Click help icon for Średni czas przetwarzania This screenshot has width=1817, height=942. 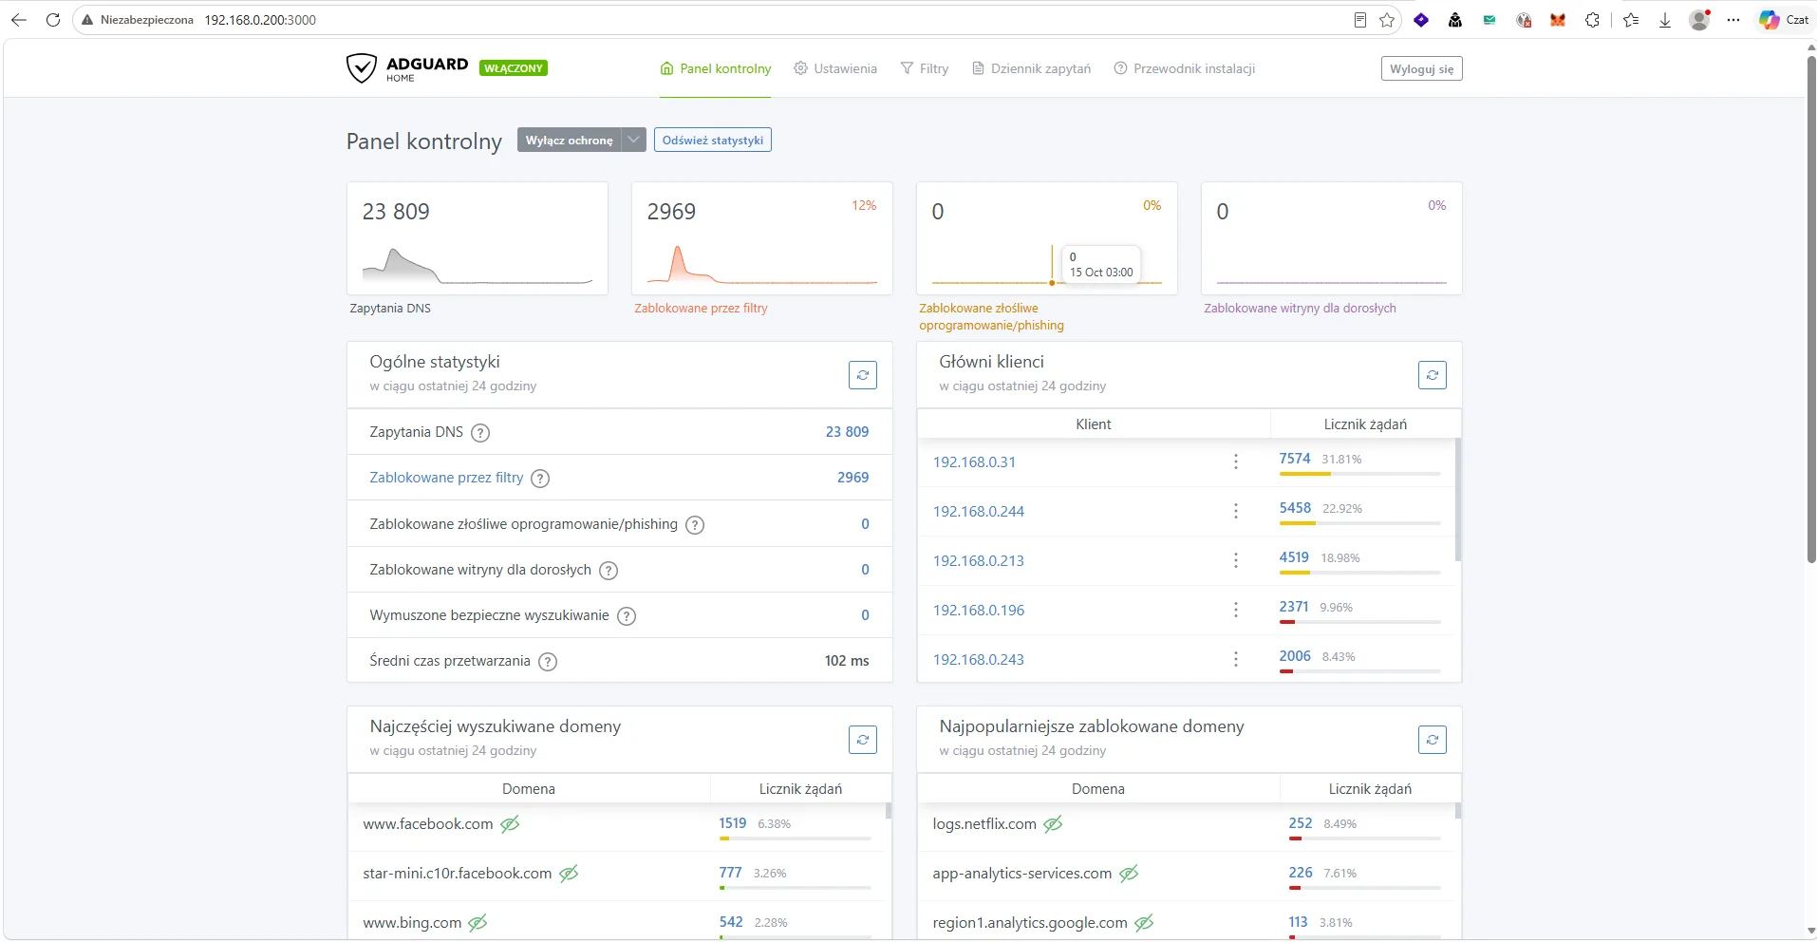pyautogui.click(x=548, y=662)
